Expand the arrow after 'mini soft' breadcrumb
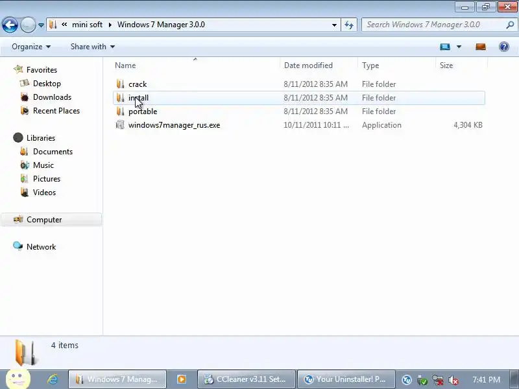519x389 pixels. tap(110, 25)
